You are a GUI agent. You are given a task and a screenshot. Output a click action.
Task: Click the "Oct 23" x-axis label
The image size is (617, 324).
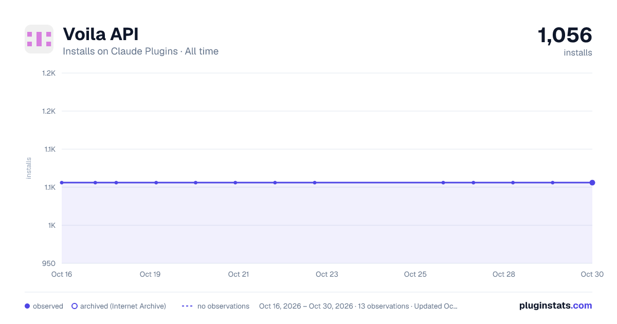tap(327, 274)
